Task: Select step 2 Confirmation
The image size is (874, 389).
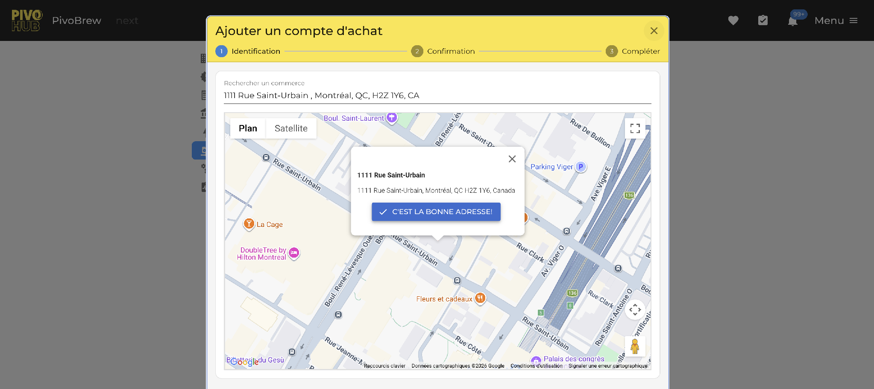Action: 443,51
